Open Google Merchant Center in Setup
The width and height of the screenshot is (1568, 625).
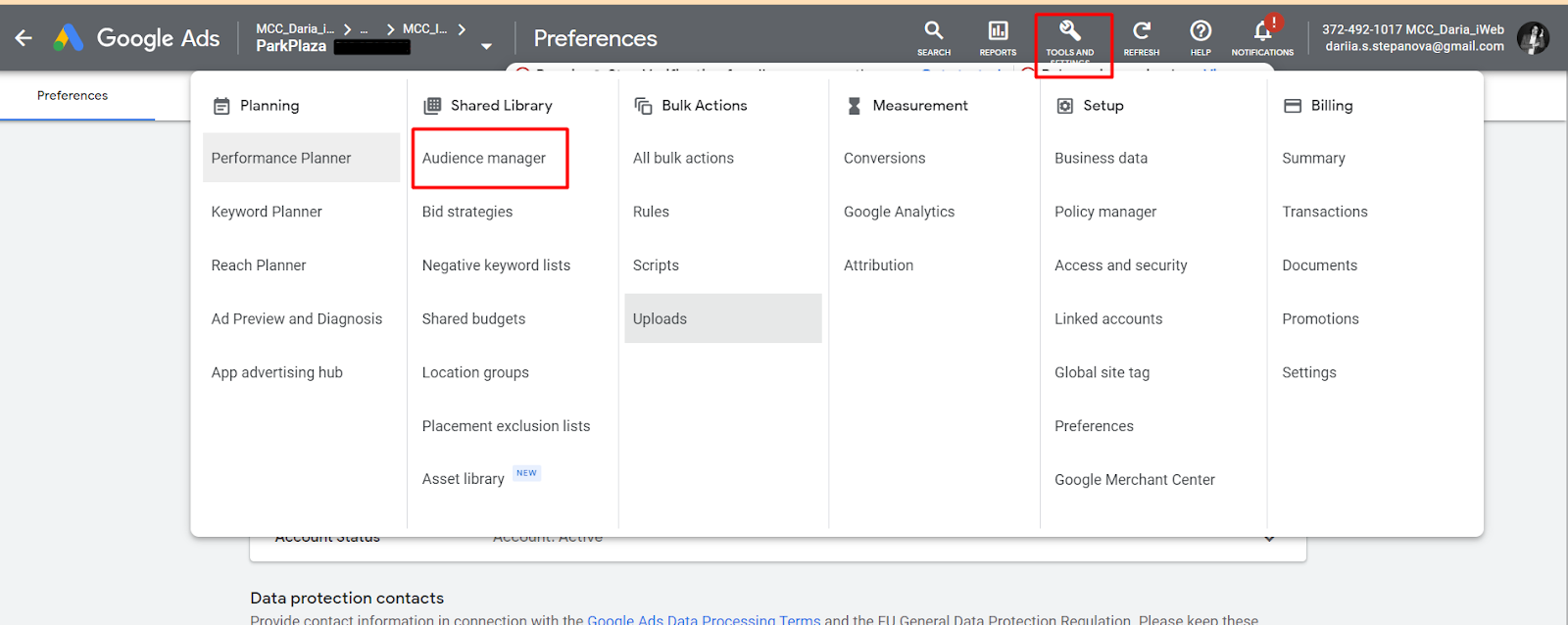click(1134, 479)
